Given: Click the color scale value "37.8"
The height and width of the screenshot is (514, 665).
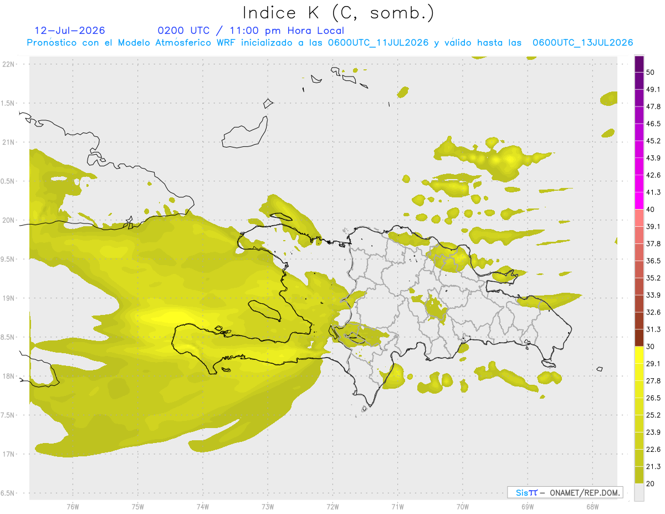Looking at the screenshot, I should (653, 243).
